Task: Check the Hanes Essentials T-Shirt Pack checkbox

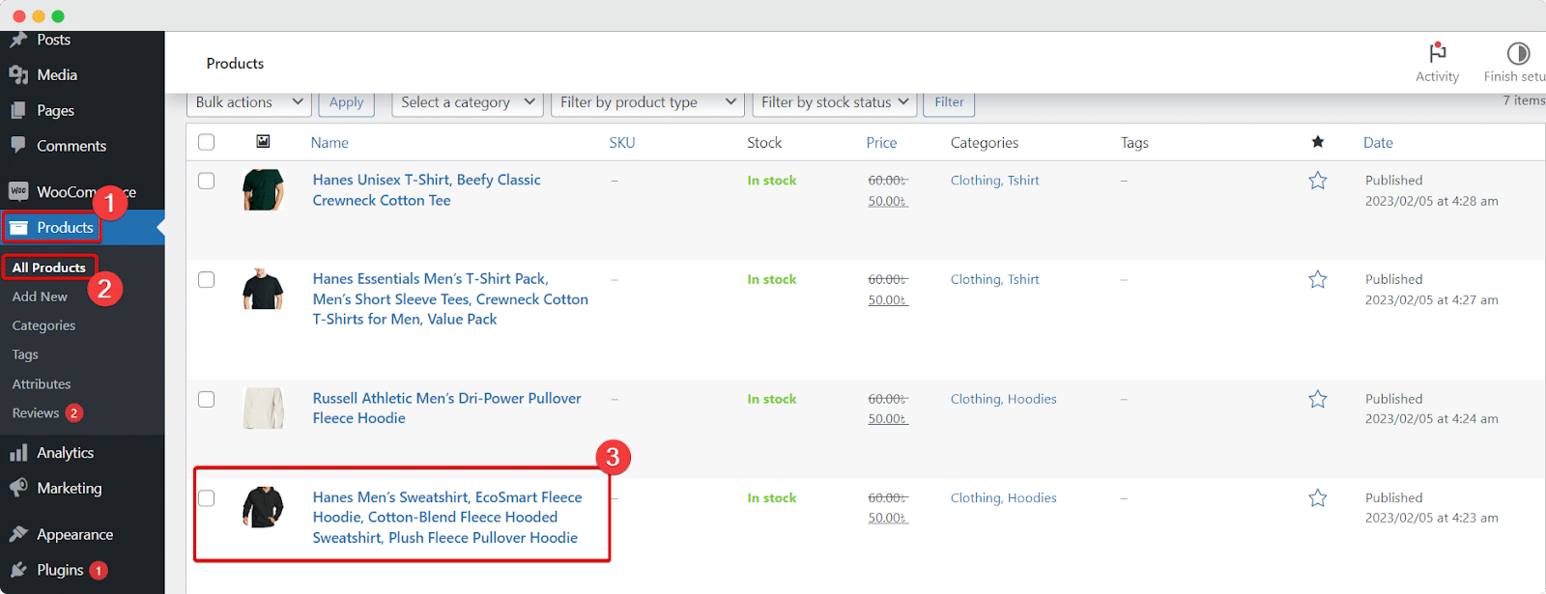Action: 206,279
